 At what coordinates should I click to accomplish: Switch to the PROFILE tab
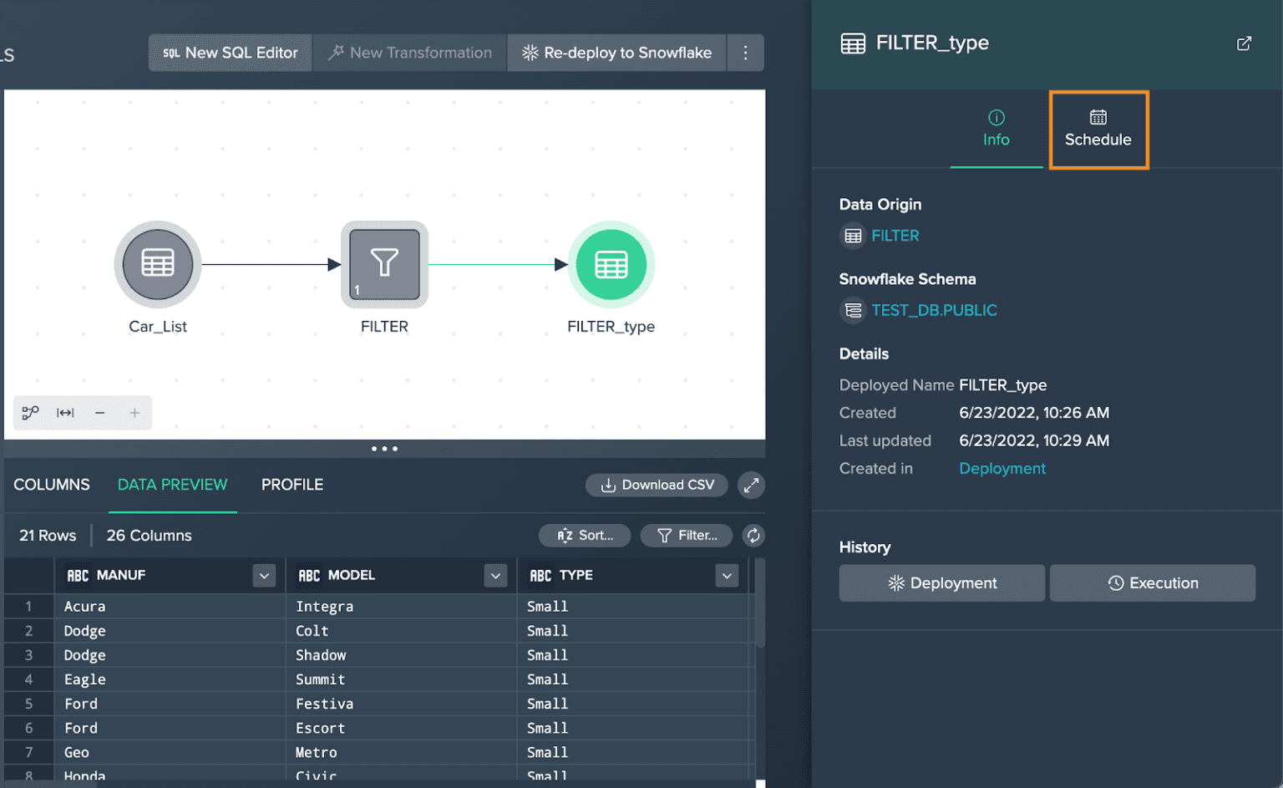[x=292, y=485]
